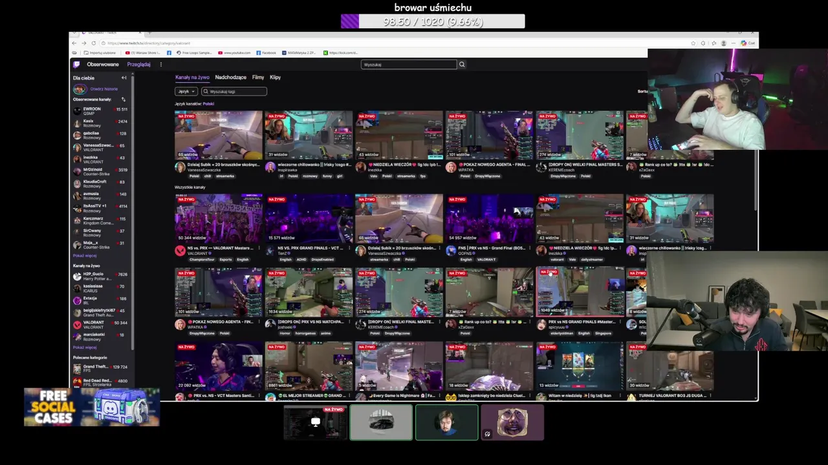The height and width of the screenshot is (465, 828).
Task: Reload the page with the refresh icon
Action: pyautogui.click(x=94, y=43)
